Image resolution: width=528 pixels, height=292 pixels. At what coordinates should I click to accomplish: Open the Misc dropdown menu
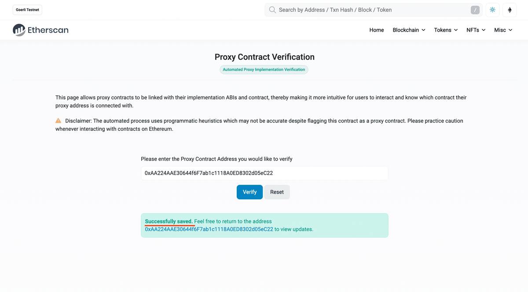[503, 30]
